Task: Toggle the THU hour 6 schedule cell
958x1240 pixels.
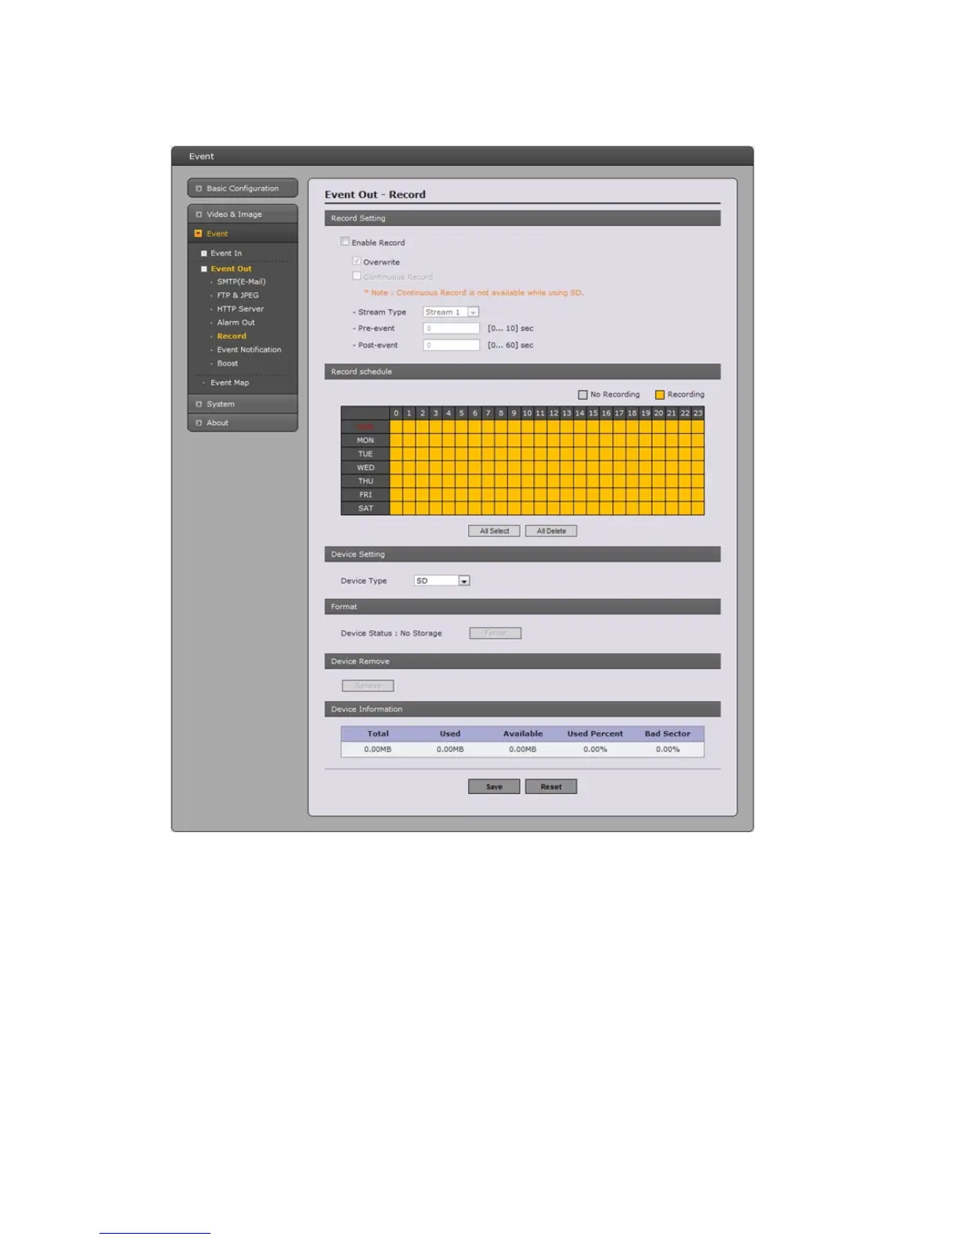Action: click(474, 481)
